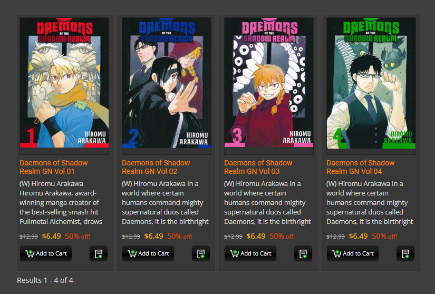This screenshot has width=435, height=294.
Task: Open Daemons of Shadow Realm GN Vol 01 link
Action: pos(54,167)
